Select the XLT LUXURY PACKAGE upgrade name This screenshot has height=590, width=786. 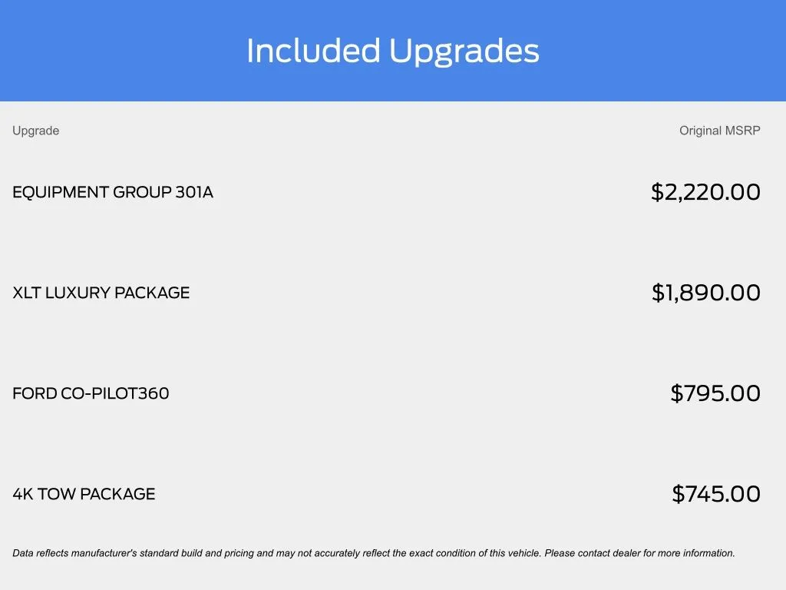click(101, 293)
